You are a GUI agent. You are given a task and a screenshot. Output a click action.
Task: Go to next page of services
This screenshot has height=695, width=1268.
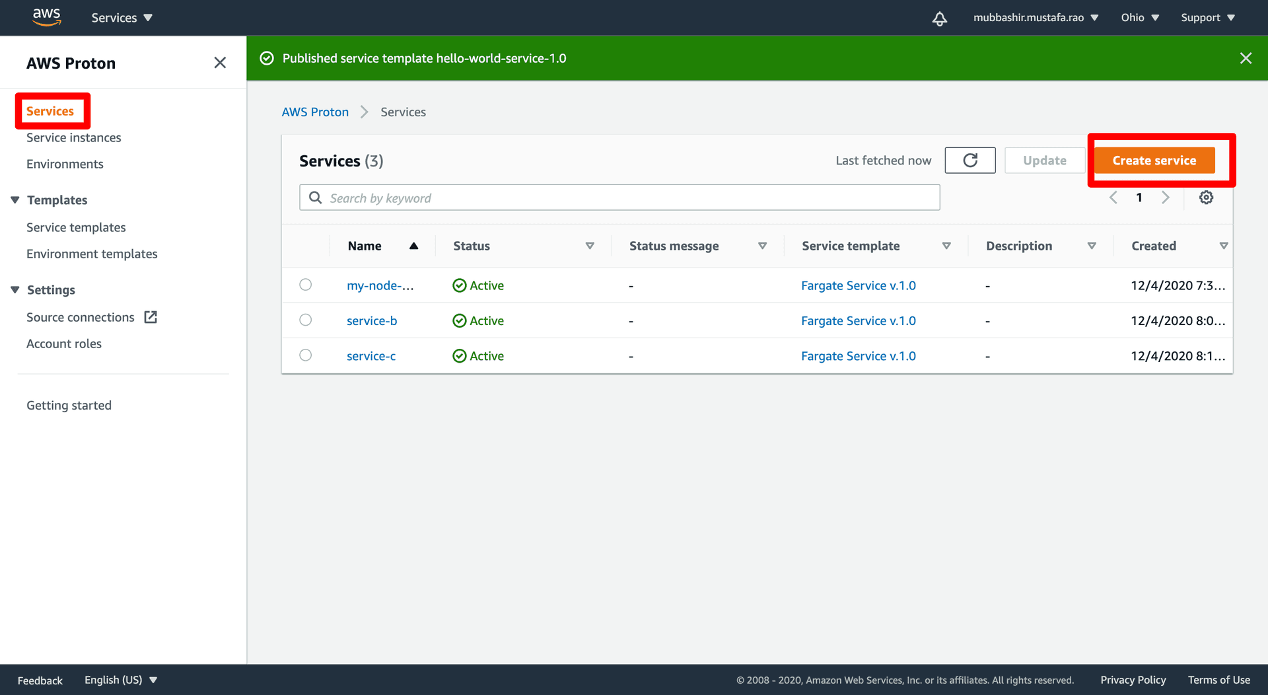1166,198
